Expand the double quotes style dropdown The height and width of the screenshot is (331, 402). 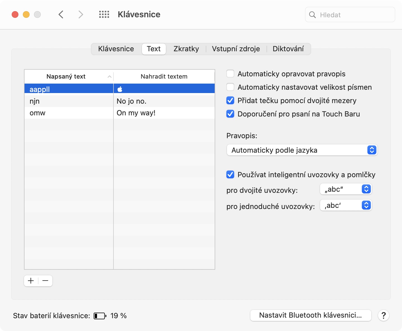[346, 189]
